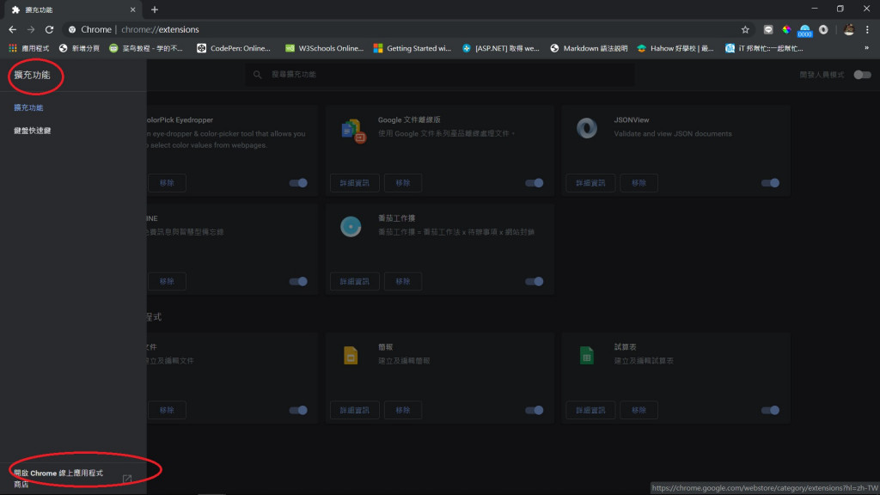Disable the 番茄工作鐘 toggle
This screenshot has width=880, height=495.
pyautogui.click(x=535, y=282)
